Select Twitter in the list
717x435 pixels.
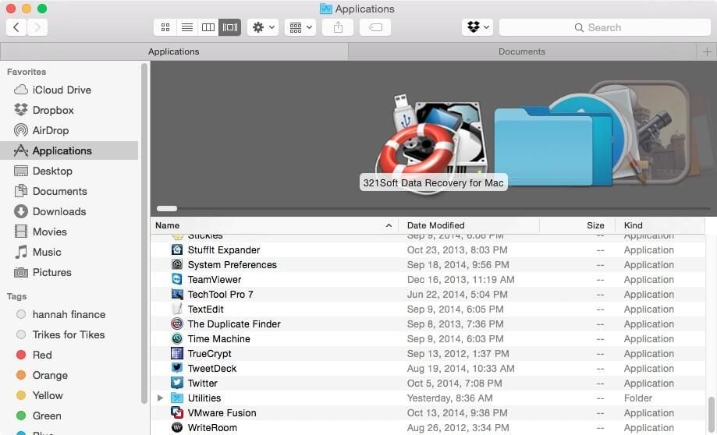coord(428,384)
